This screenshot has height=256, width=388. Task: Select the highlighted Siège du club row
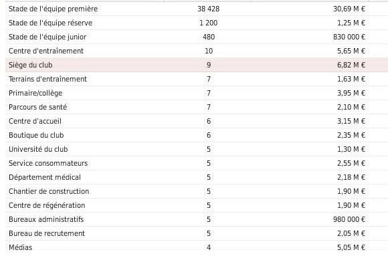tap(197, 65)
